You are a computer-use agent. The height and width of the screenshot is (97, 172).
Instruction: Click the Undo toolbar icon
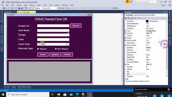click(26, 8)
